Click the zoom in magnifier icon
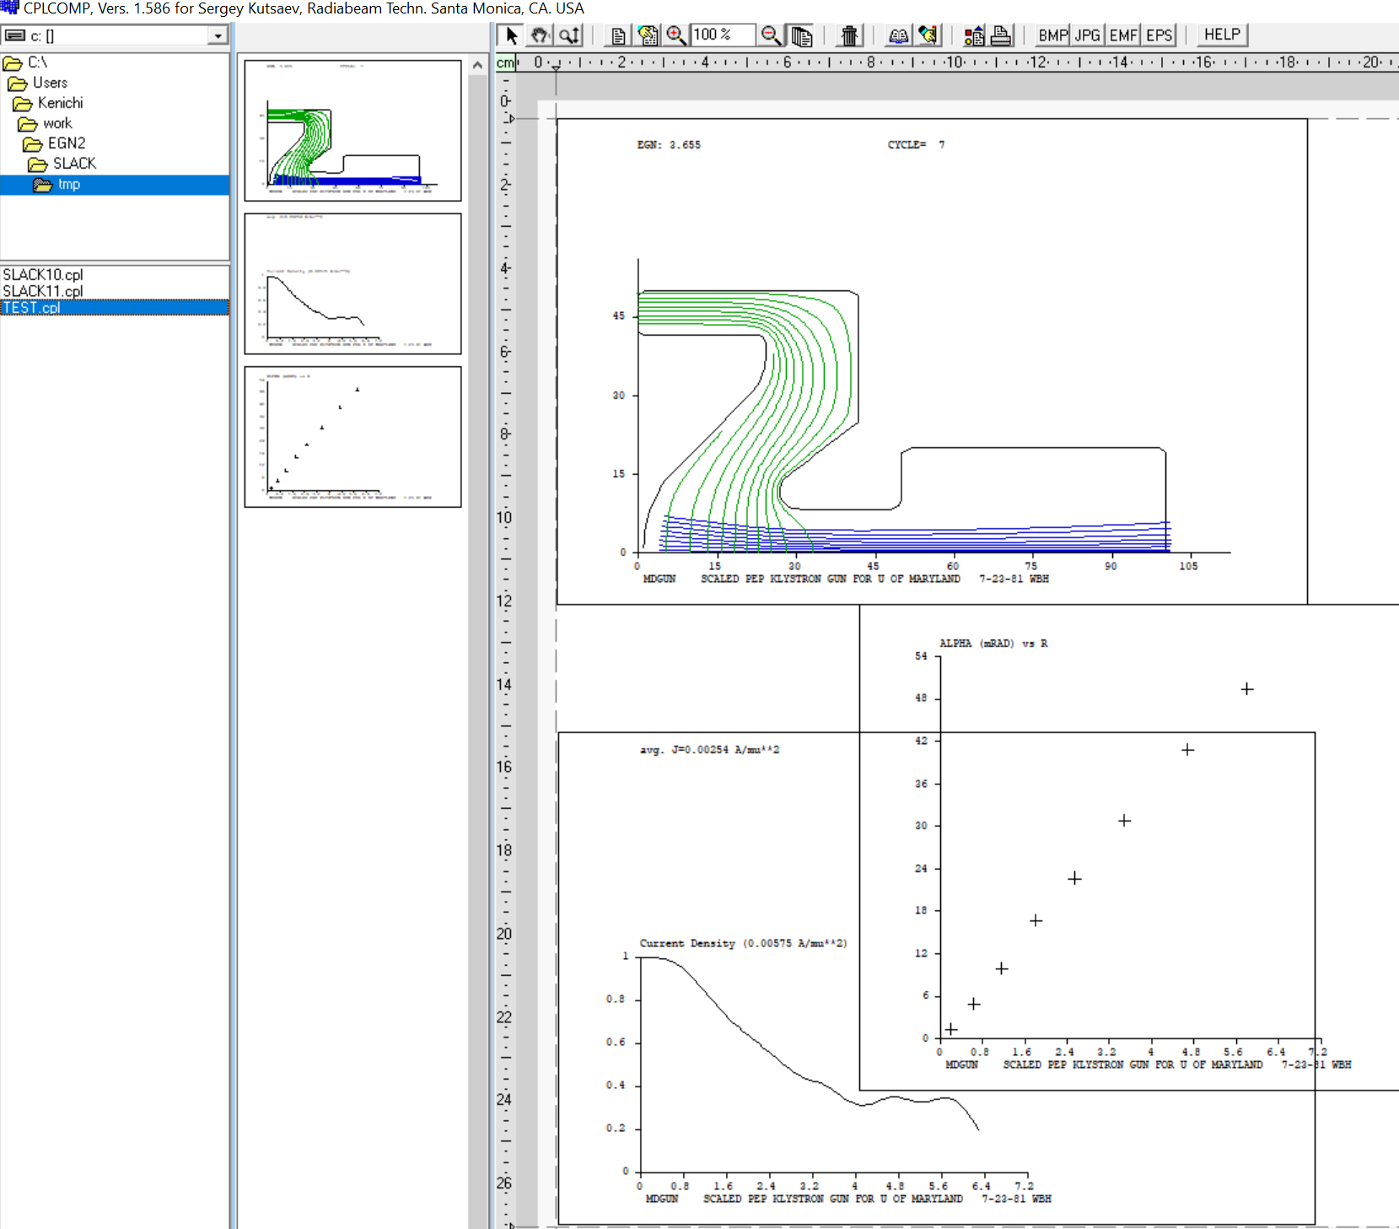Viewport: 1399px width, 1229px height. tap(675, 35)
